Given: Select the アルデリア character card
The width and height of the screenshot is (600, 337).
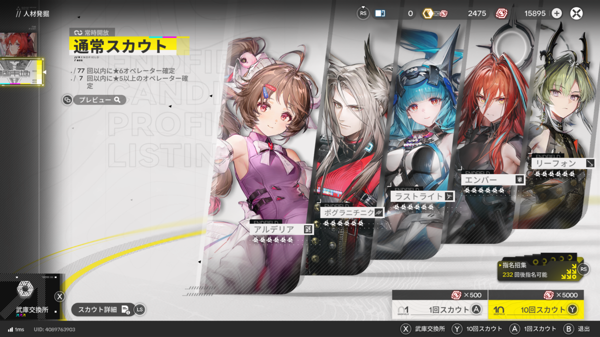Looking at the screenshot, I should pos(262,170).
